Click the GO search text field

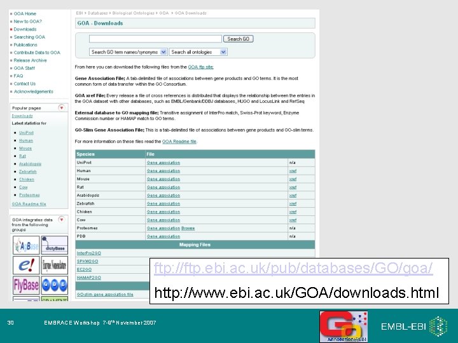pos(155,39)
